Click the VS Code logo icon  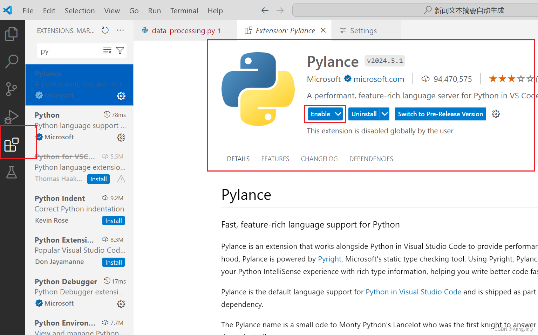click(x=8, y=10)
